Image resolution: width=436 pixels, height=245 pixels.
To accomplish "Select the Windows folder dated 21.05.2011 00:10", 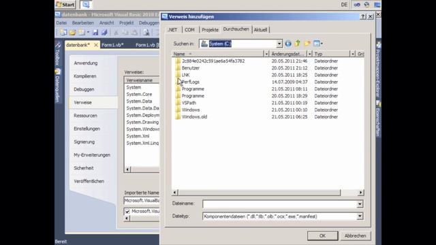I will pyautogui.click(x=191, y=110).
